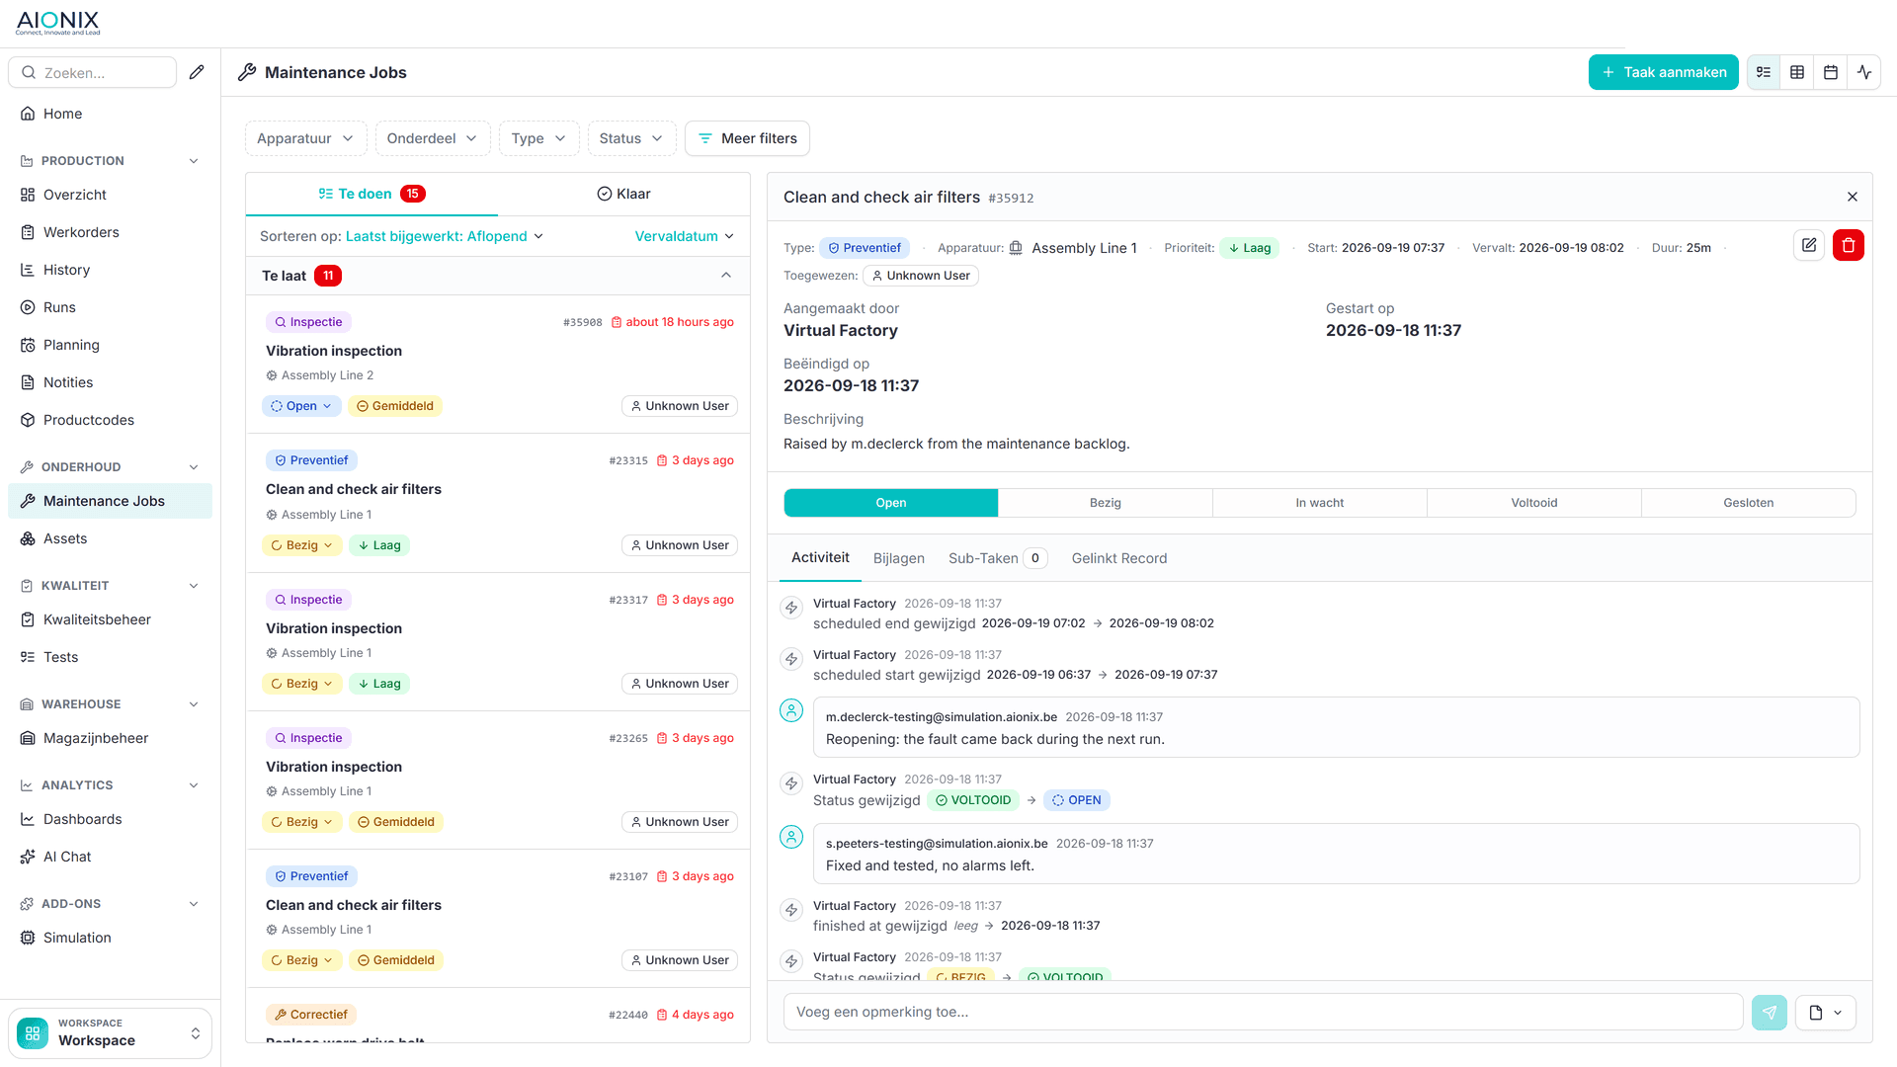1897x1067 pixels.
Task: Set job status to In wacht
Action: coord(1319,503)
